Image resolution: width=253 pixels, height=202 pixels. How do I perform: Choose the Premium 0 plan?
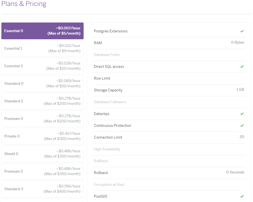point(42,119)
